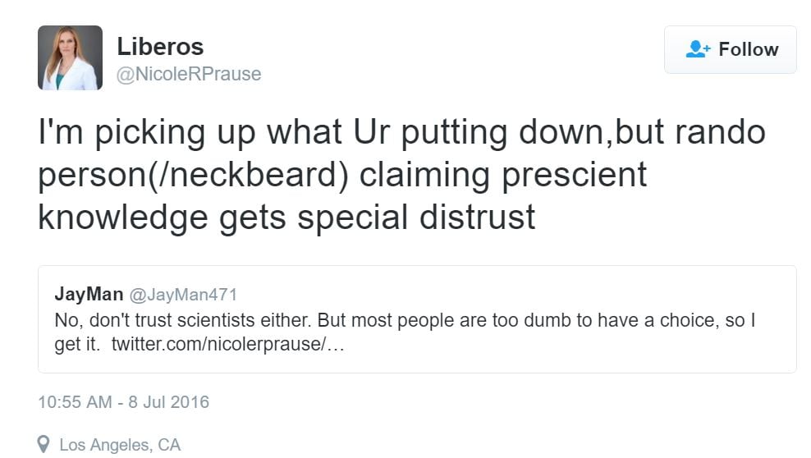Open the Liberos display name link

(x=160, y=46)
